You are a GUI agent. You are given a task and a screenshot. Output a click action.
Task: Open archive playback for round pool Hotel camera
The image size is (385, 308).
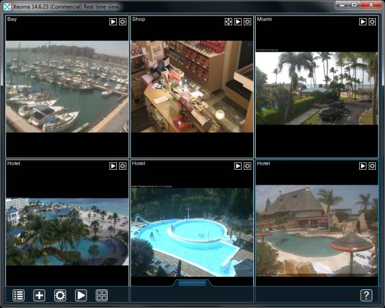(x=238, y=166)
